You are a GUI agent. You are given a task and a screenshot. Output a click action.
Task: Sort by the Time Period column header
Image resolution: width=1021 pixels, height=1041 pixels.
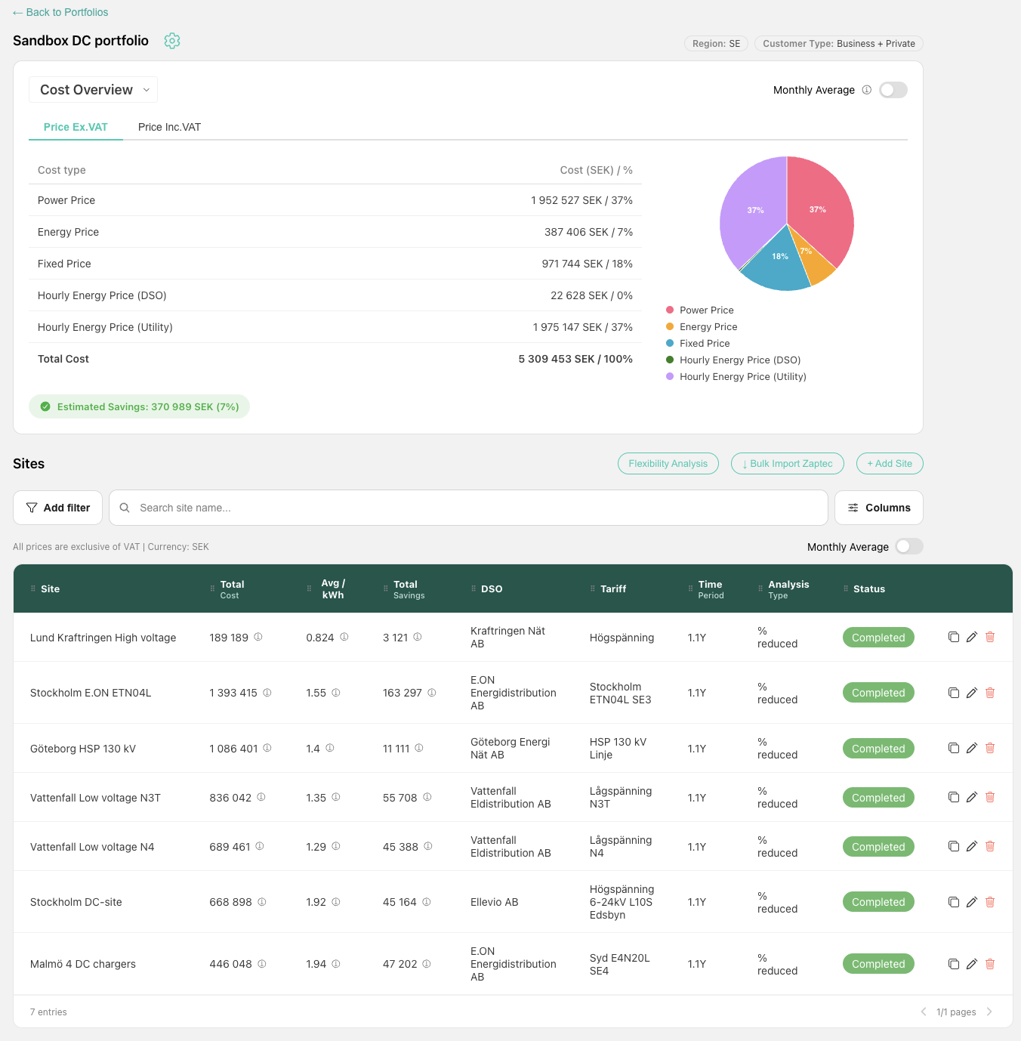click(711, 589)
